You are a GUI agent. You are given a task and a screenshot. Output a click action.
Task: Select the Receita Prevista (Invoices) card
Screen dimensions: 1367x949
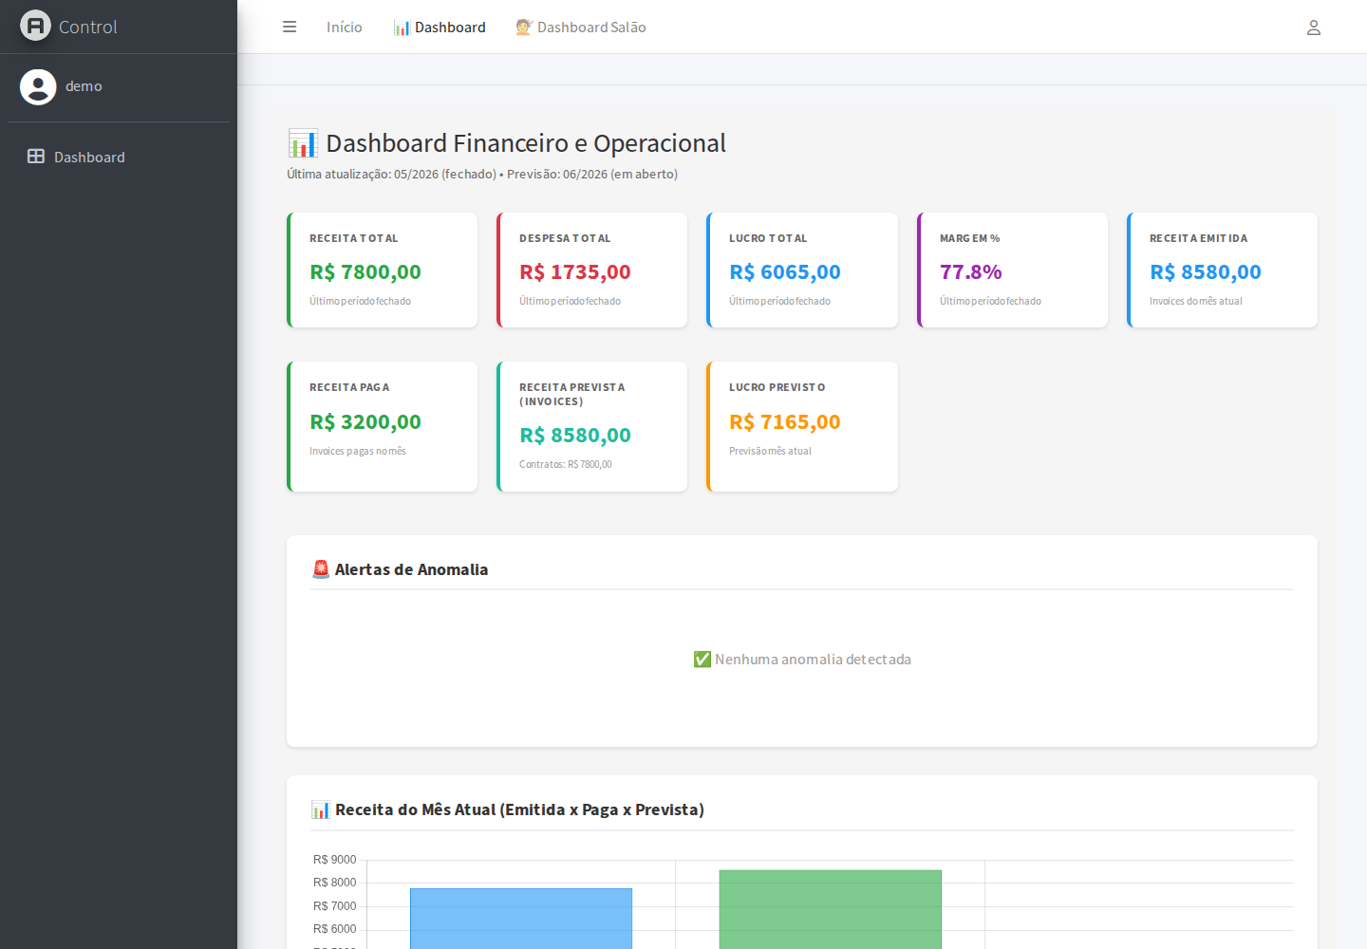pyautogui.click(x=592, y=427)
